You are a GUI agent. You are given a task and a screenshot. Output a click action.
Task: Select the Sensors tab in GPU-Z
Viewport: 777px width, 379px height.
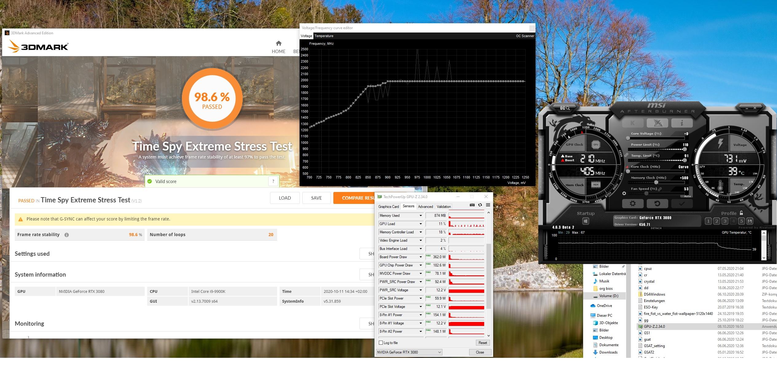(408, 206)
